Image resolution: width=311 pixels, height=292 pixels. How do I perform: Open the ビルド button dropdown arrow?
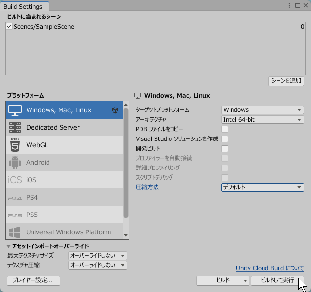point(245,281)
